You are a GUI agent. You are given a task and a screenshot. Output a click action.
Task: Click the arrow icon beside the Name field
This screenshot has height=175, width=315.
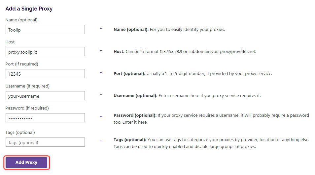(101, 29)
